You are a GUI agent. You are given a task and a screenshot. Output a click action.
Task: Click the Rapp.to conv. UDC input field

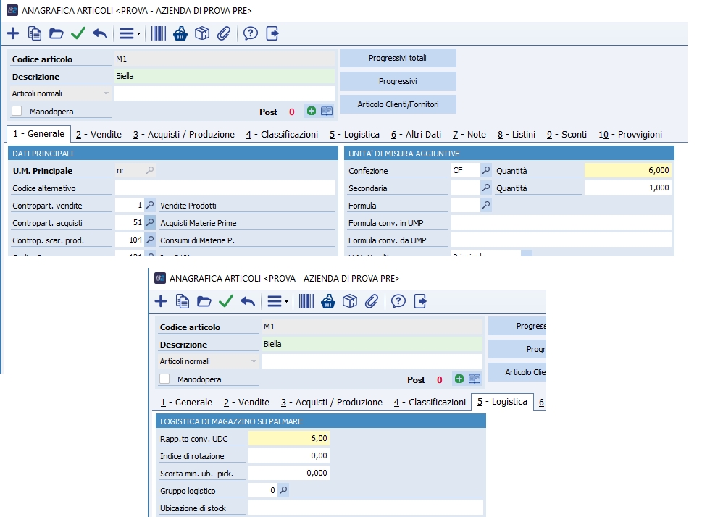coord(288,438)
